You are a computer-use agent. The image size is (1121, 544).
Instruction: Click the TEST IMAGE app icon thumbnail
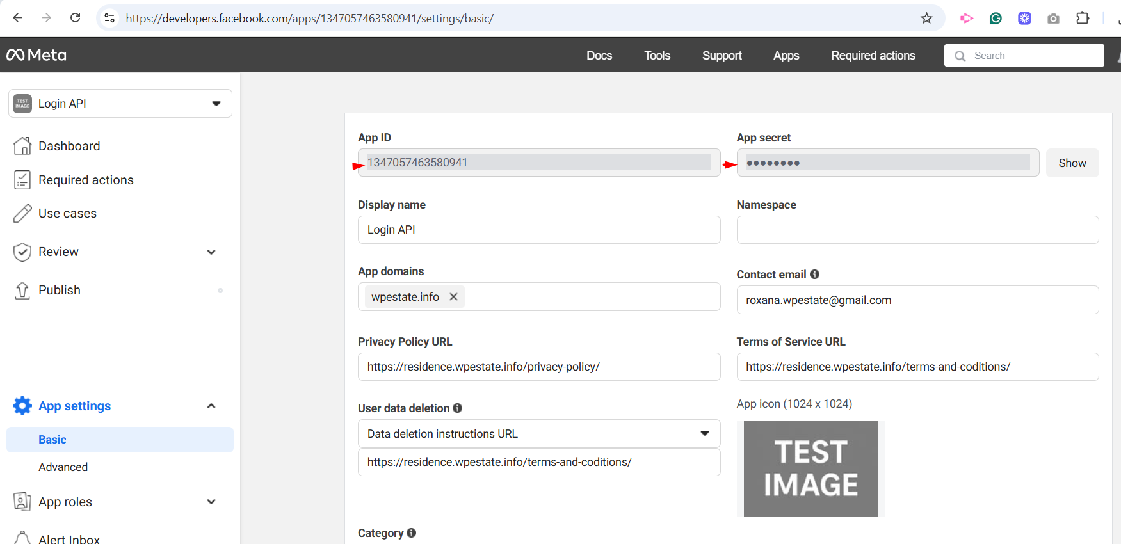tap(811, 469)
